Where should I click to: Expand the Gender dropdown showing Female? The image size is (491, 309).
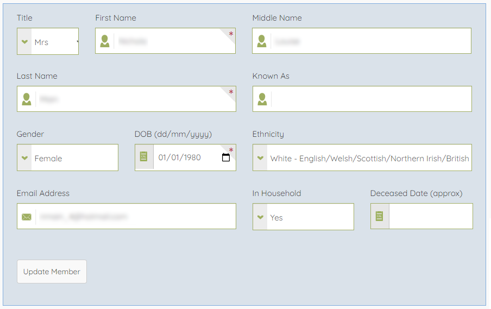(74, 158)
